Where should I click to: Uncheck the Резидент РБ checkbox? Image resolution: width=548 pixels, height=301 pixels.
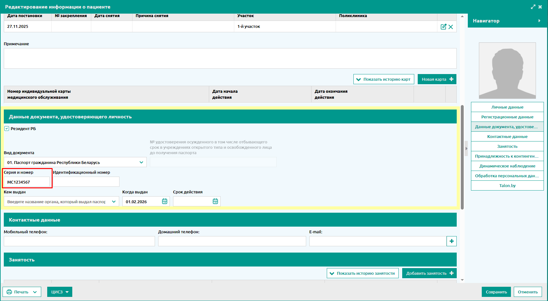pos(7,129)
